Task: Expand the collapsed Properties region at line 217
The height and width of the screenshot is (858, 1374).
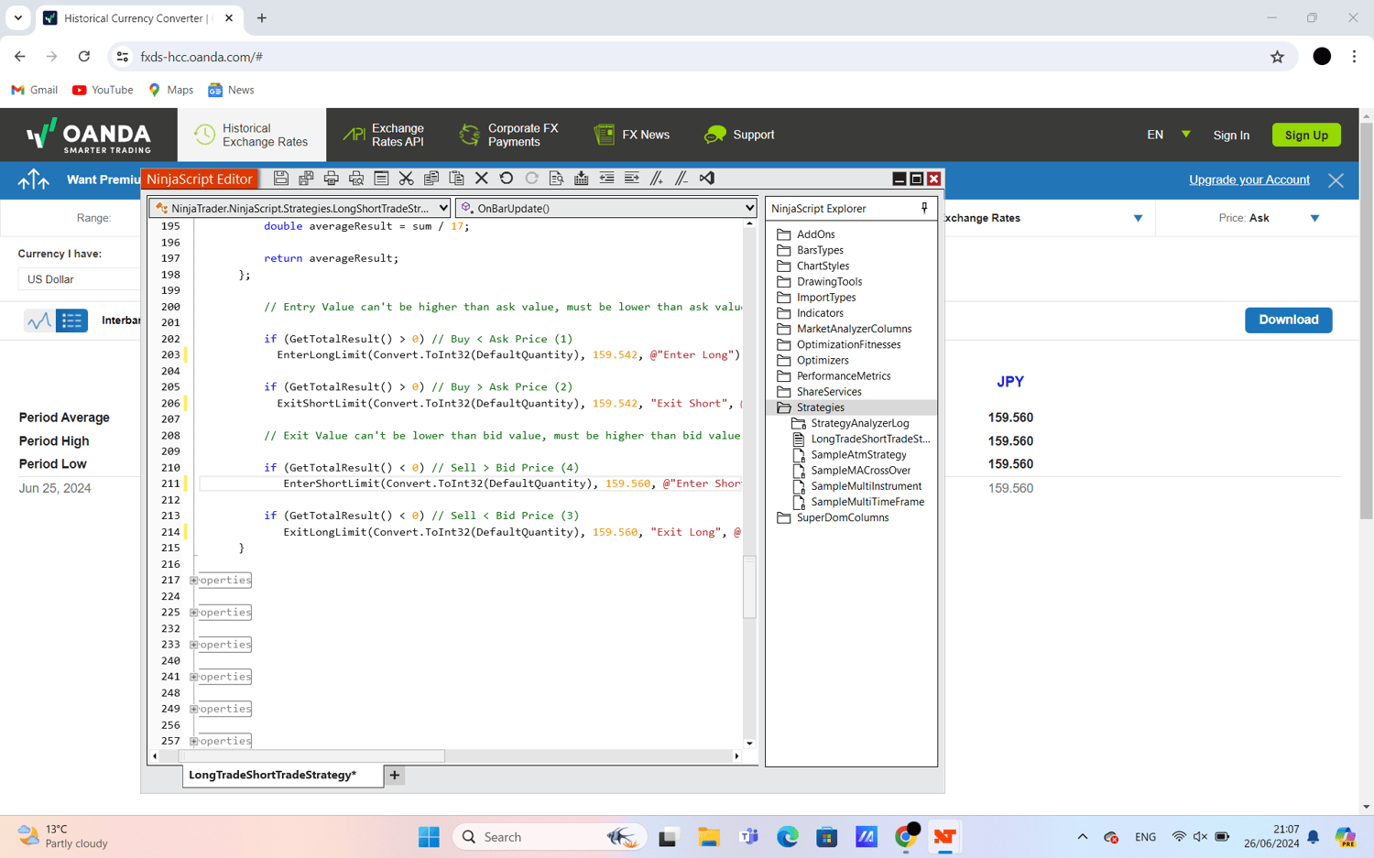Action: point(194,581)
